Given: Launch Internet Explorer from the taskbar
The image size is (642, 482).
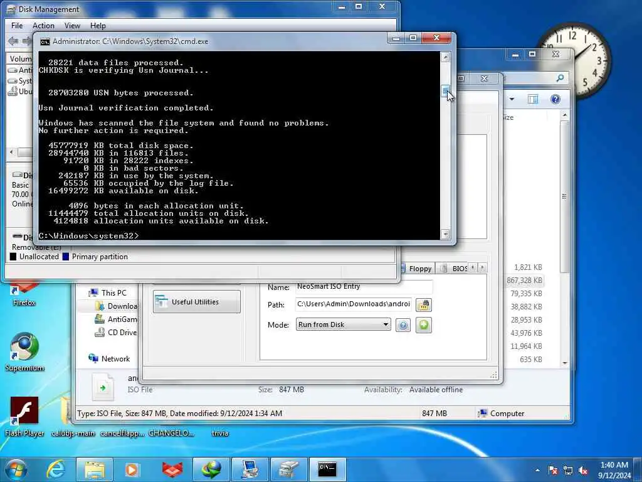Looking at the screenshot, I should click(56, 469).
